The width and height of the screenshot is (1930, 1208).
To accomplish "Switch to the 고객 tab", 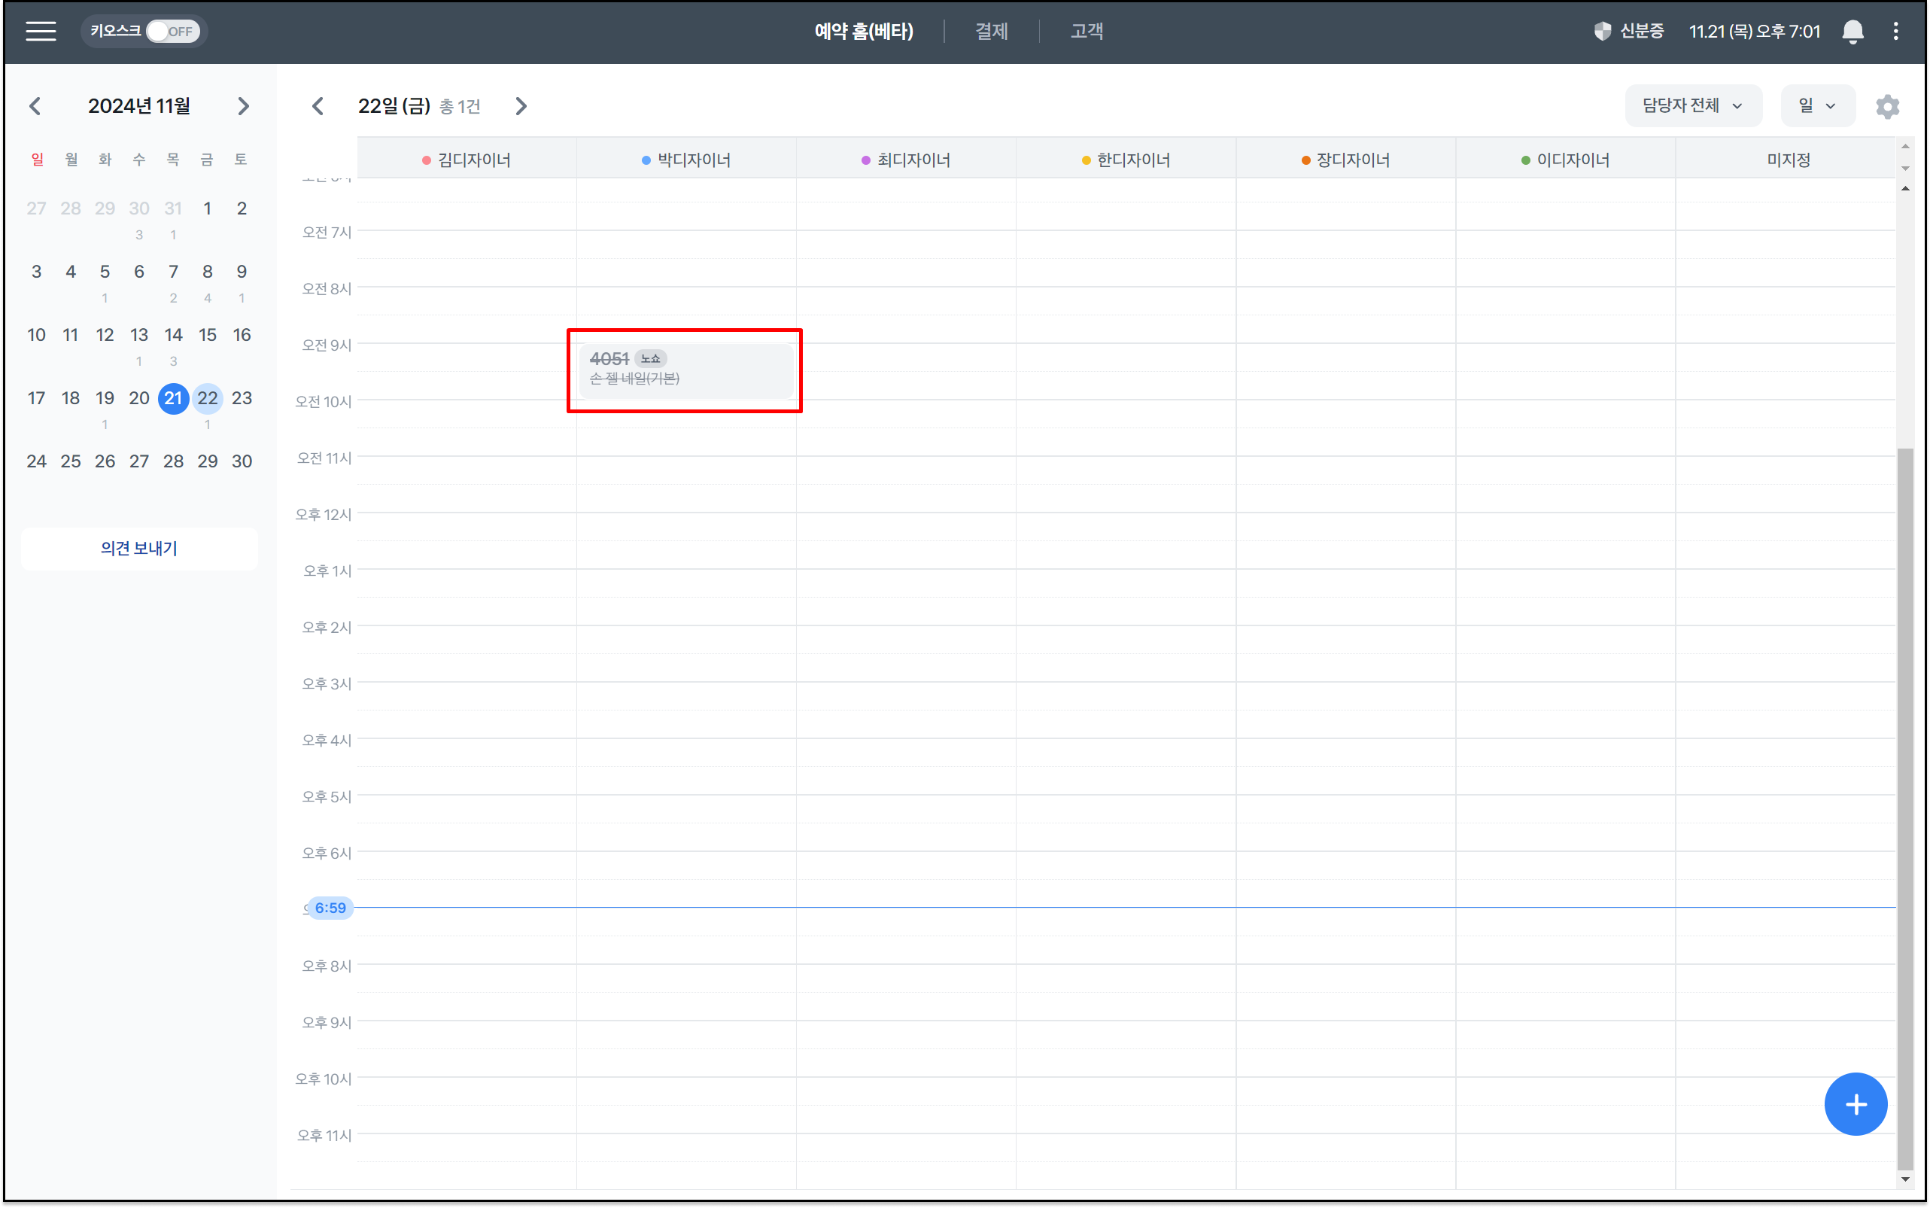I will pyautogui.click(x=1087, y=31).
